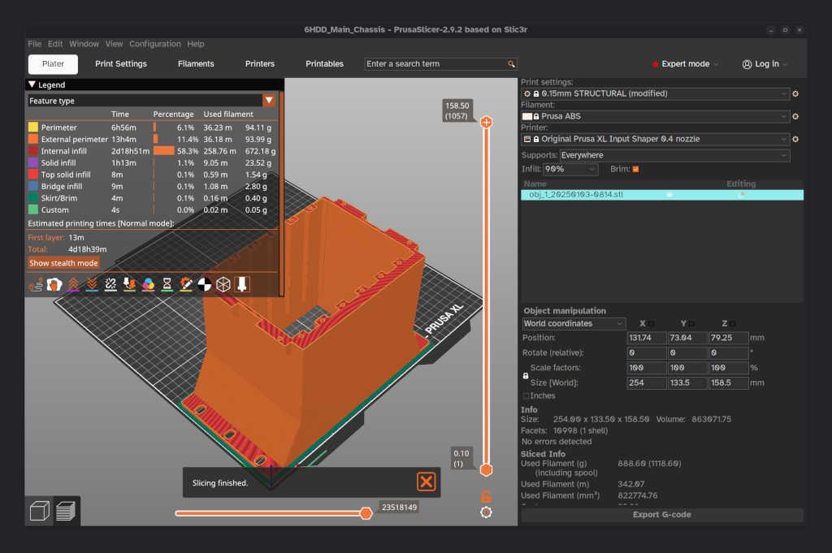Click the Export G-code button

[661, 515]
